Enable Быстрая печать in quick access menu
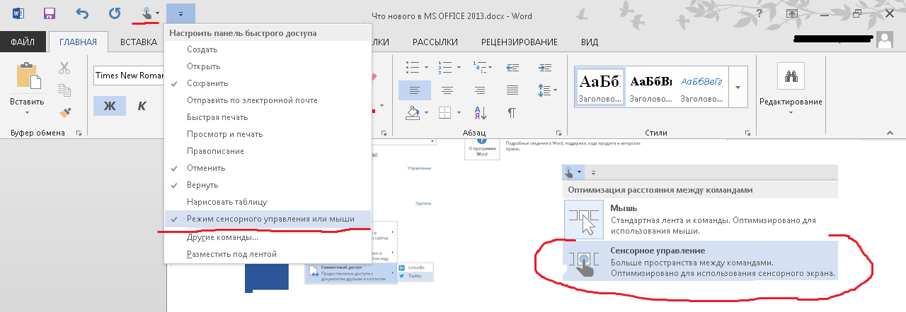 268,117
